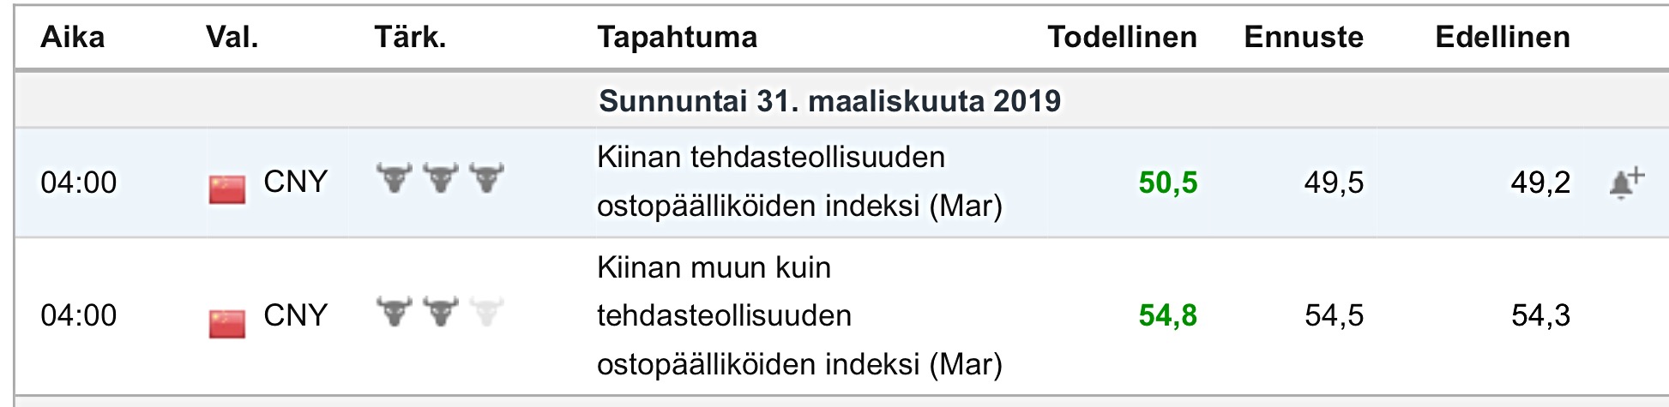
Task: Click first bull icon in manufacturing PMI row
Action: pyautogui.click(x=395, y=177)
